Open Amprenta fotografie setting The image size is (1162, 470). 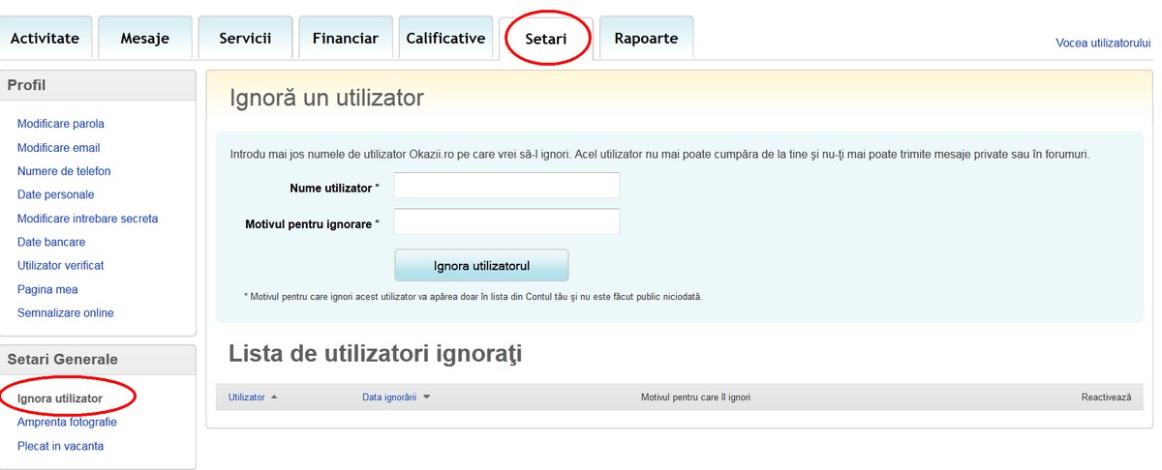point(67,423)
